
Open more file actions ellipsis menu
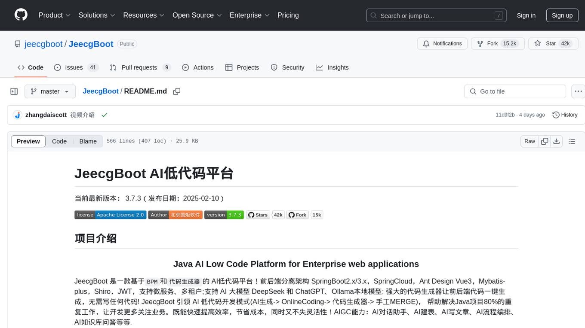pyautogui.click(x=579, y=91)
